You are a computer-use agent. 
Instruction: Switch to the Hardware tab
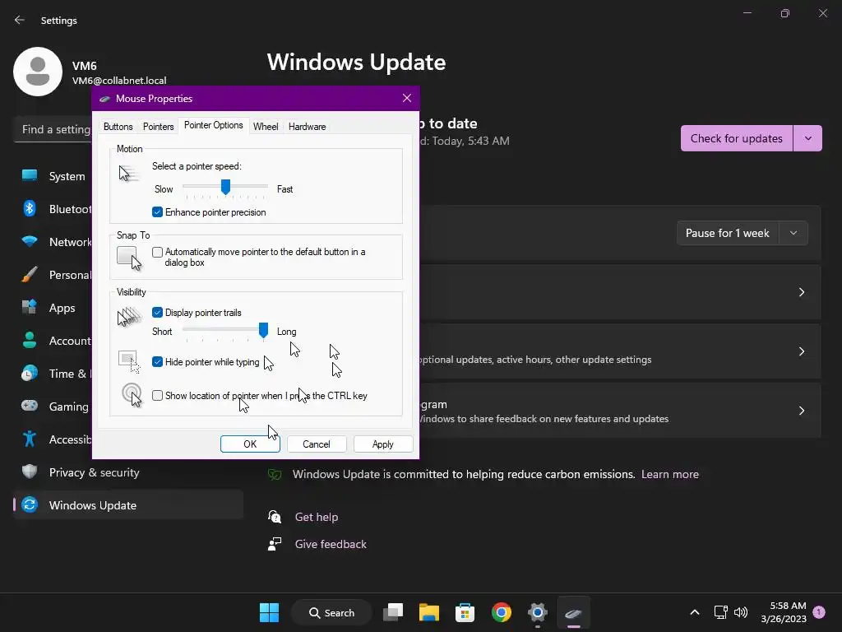coord(308,127)
